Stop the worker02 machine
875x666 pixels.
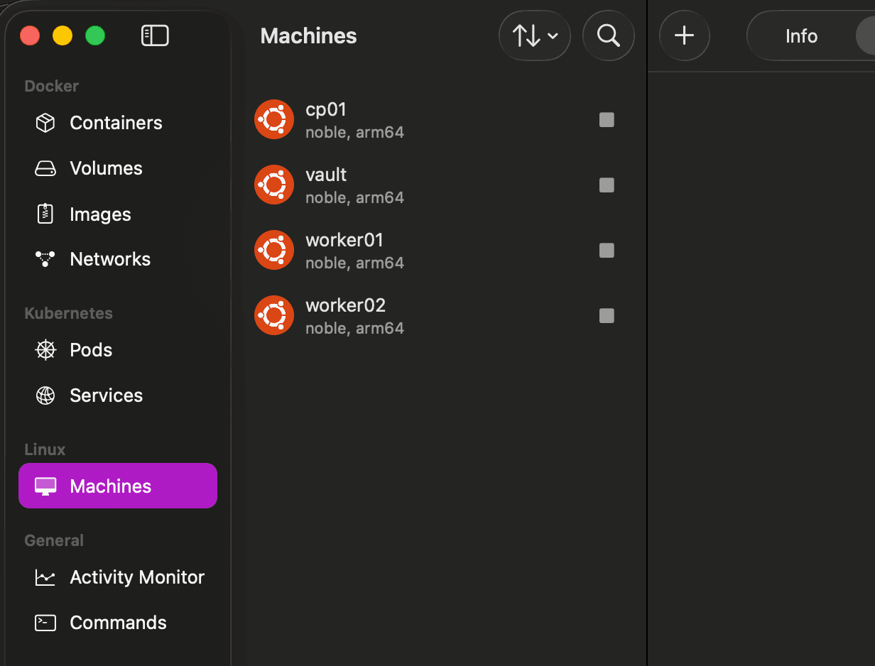607,316
